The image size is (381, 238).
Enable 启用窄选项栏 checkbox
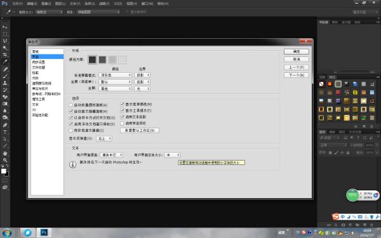[122, 123]
